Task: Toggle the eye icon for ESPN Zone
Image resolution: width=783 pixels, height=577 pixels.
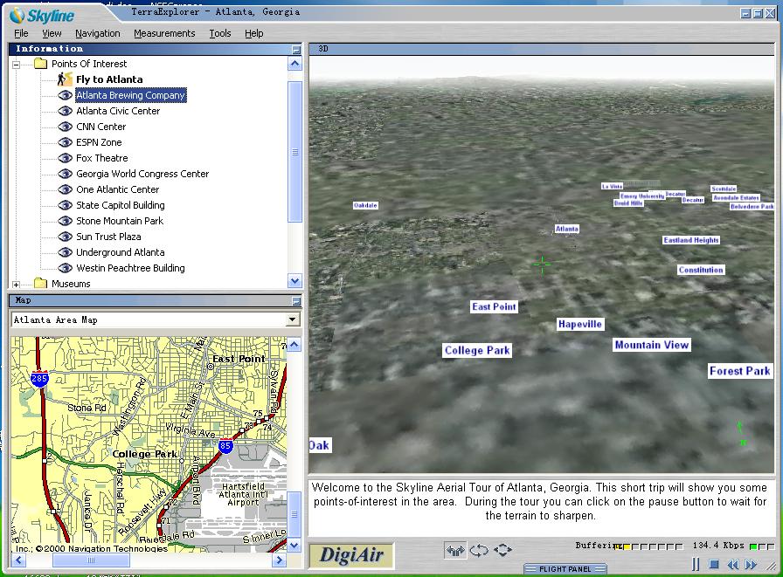Action: [x=65, y=142]
